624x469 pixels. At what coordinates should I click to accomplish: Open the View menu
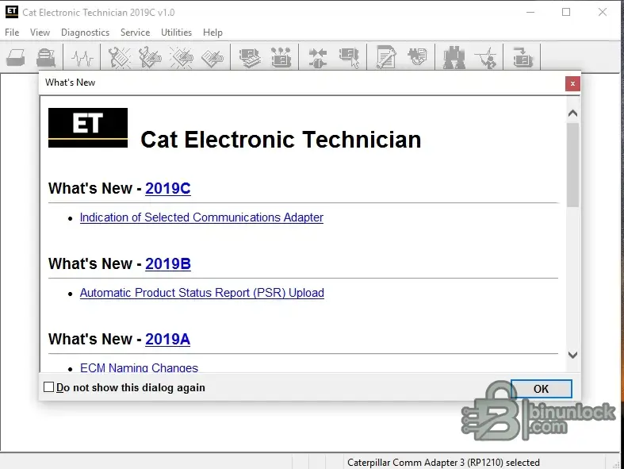[x=40, y=33]
